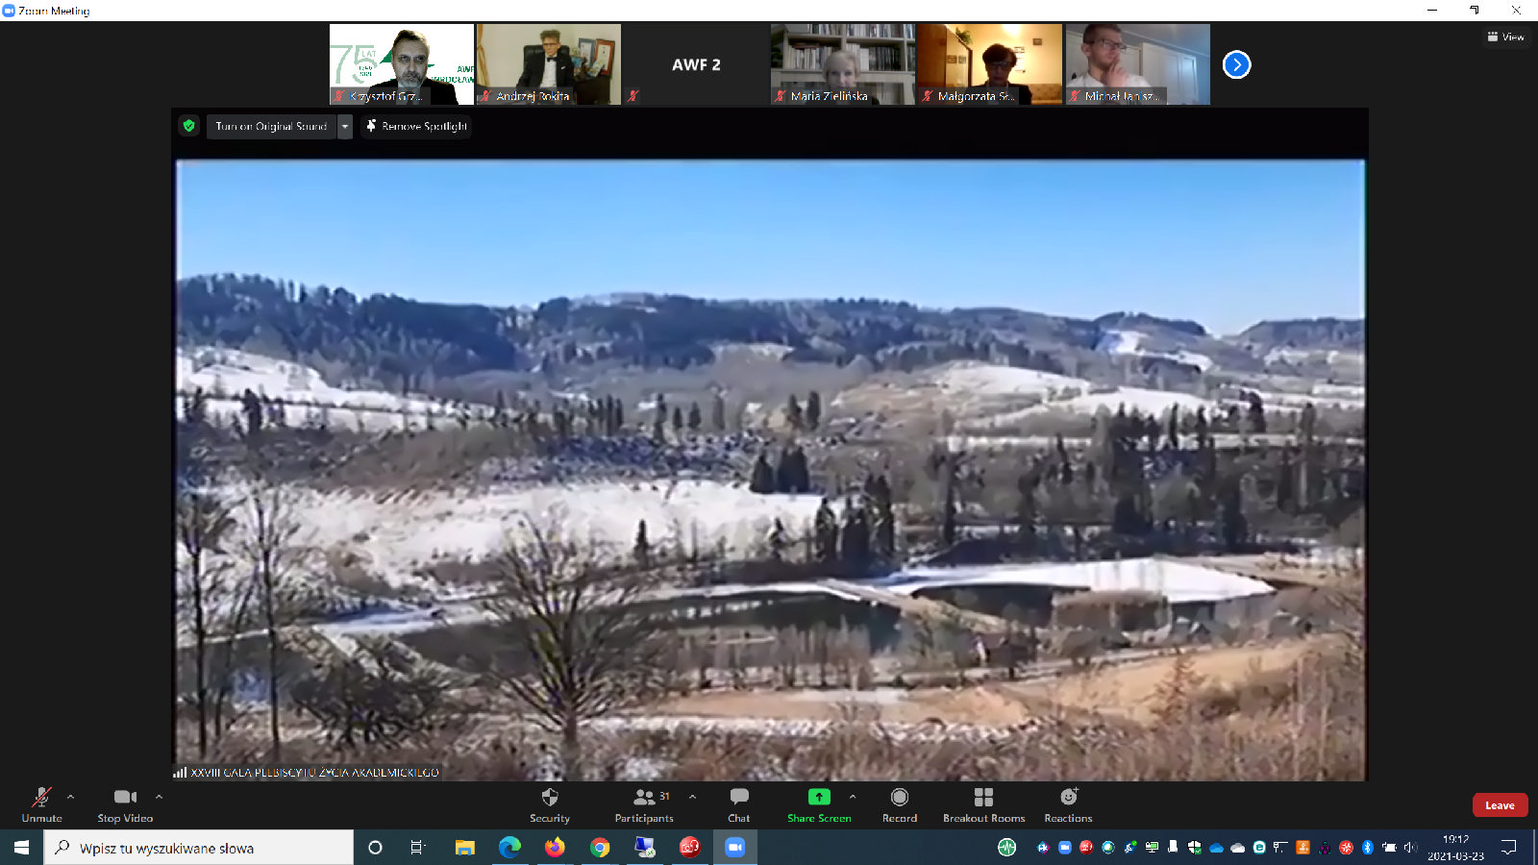
Task: Open Breakout Rooms
Action: [x=983, y=805]
